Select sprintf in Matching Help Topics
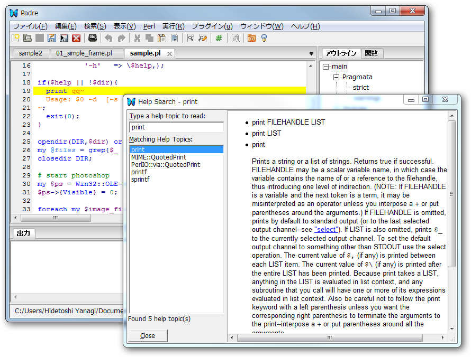This screenshot has width=471, height=357. [x=140, y=180]
